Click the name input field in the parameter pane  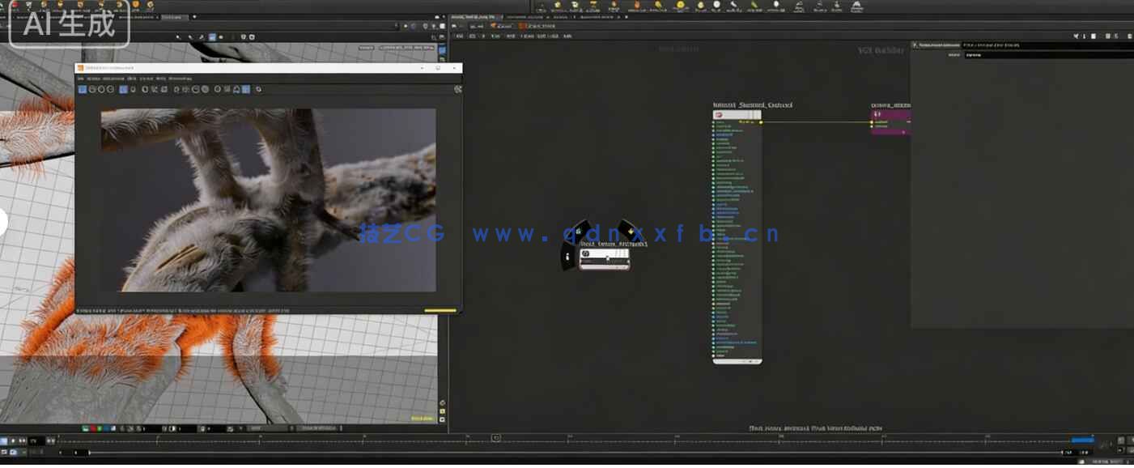(1044, 55)
